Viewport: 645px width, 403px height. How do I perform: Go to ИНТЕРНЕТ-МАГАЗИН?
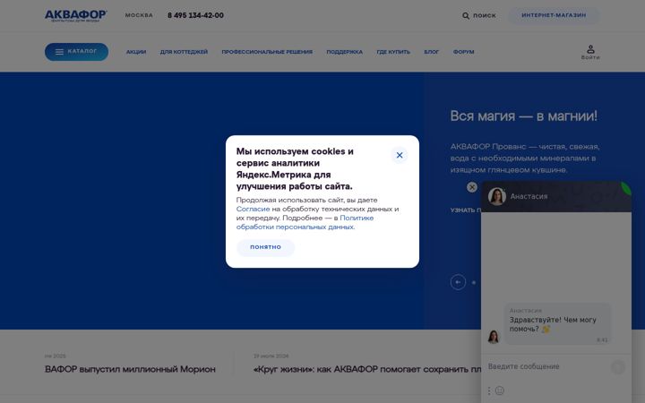point(554,15)
